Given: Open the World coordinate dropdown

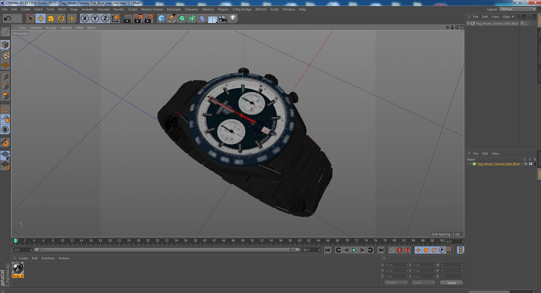Looking at the screenshot, I should coord(396,283).
